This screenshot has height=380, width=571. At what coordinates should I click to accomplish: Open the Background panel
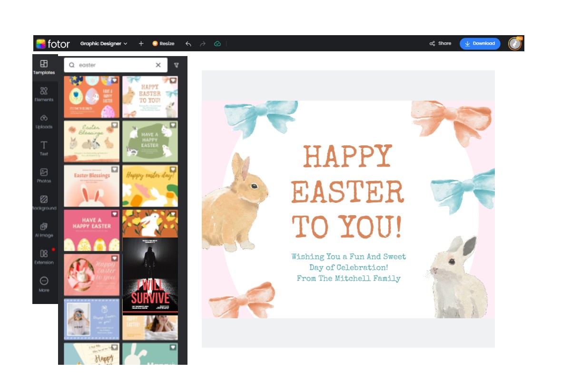click(x=44, y=202)
